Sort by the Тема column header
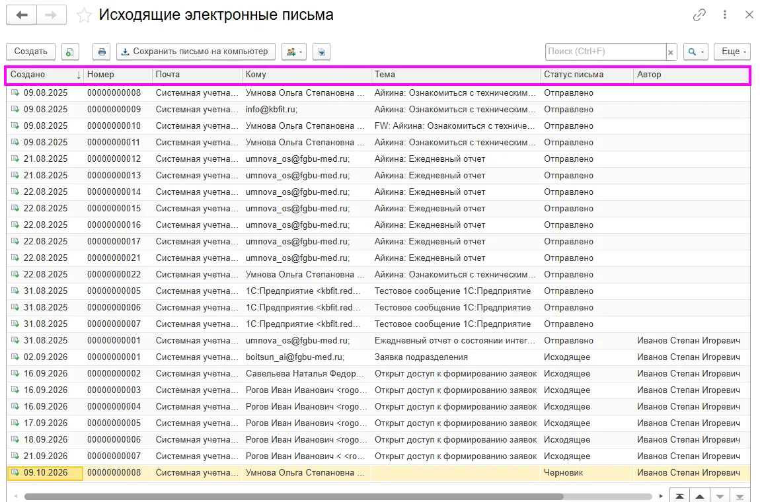 (x=455, y=75)
